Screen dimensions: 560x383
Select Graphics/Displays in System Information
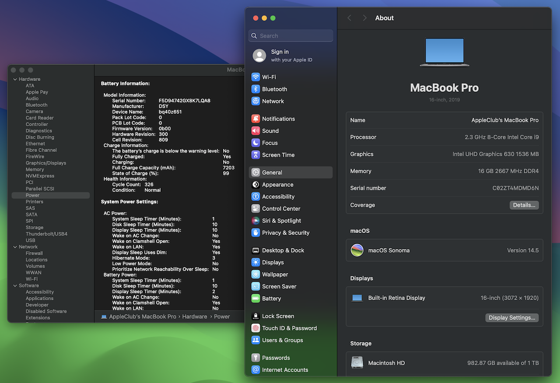pos(46,163)
